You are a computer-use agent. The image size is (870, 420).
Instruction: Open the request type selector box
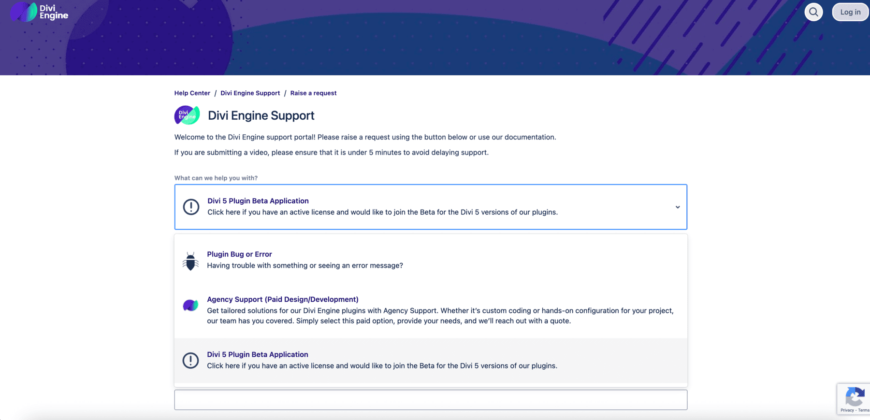(430, 207)
